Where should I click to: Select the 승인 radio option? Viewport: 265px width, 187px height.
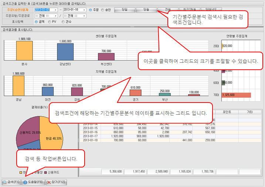point(103,10)
